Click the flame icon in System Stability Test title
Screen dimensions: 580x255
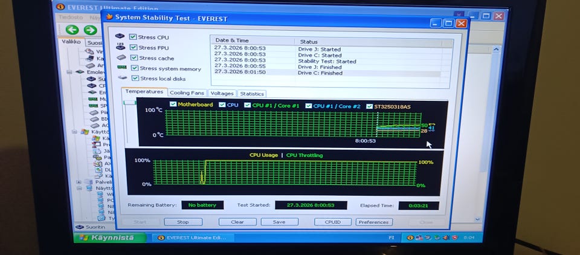click(109, 17)
